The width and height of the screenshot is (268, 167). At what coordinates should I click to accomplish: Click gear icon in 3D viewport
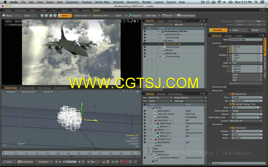point(138,92)
